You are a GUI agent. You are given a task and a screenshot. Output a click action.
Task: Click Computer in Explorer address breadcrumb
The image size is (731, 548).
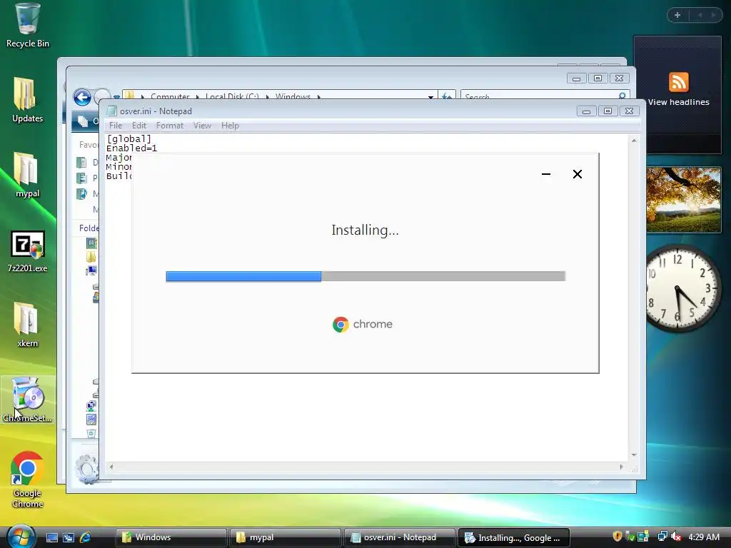pos(170,96)
